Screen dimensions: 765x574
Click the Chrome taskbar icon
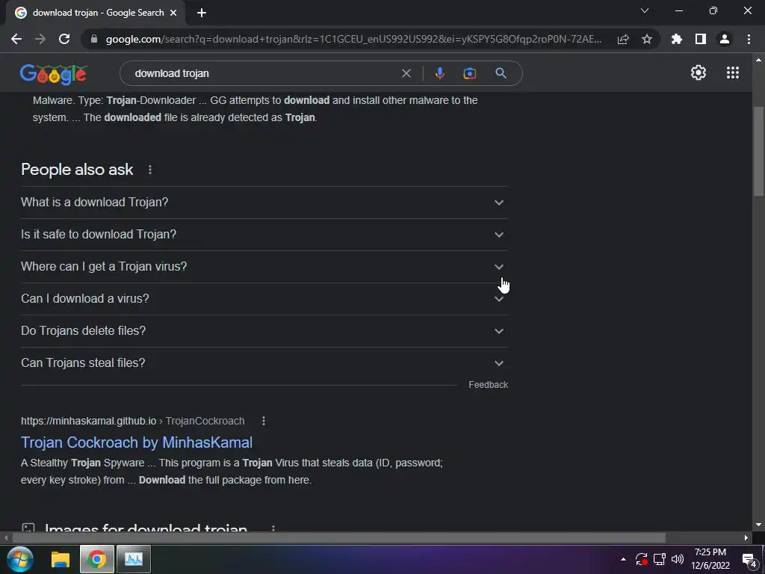96,559
